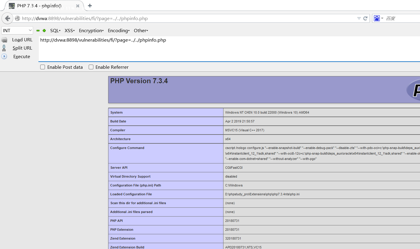420x249 pixels.
Task: Click the 'PHP Version 7.3.4' heading
Action: (139, 81)
